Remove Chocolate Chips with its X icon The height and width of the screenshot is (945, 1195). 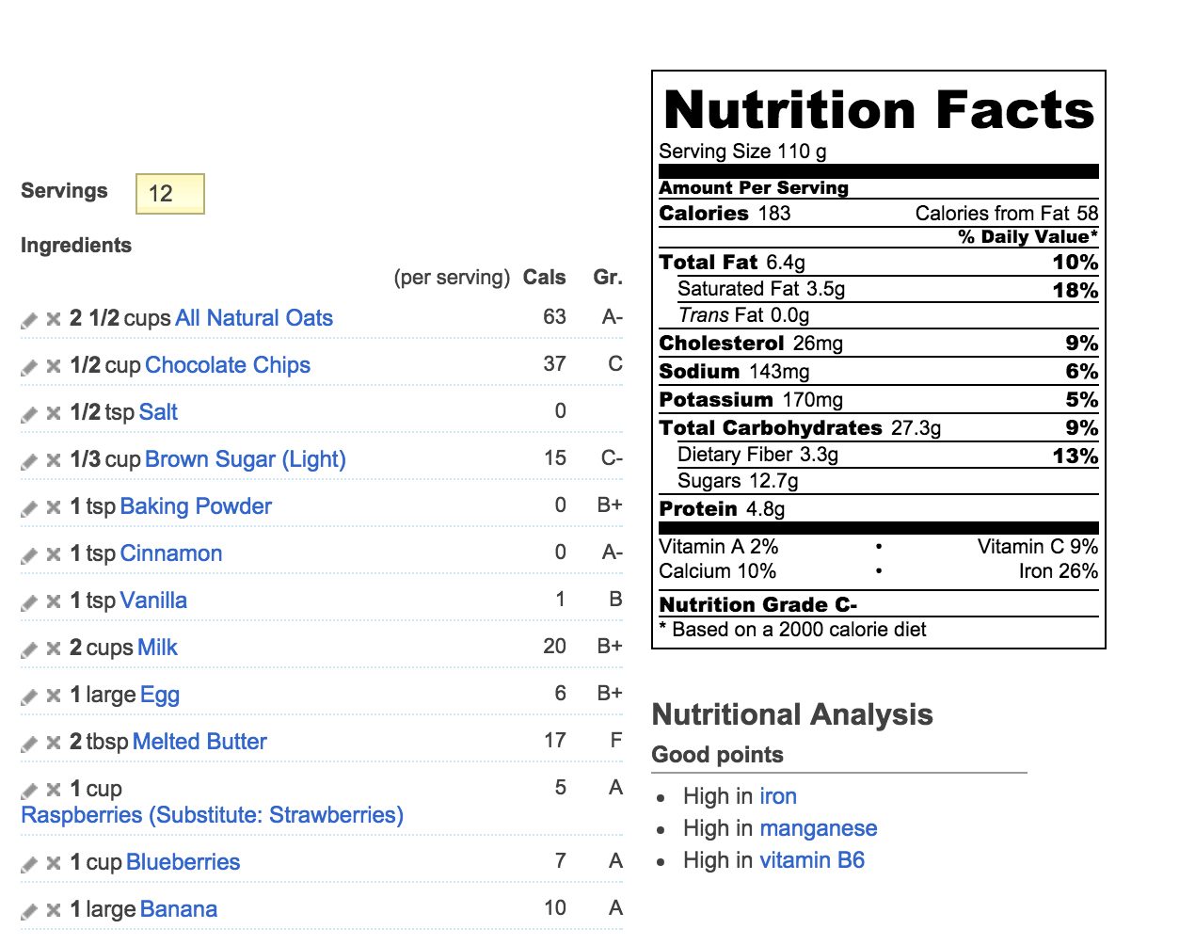pyautogui.click(x=54, y=366)
